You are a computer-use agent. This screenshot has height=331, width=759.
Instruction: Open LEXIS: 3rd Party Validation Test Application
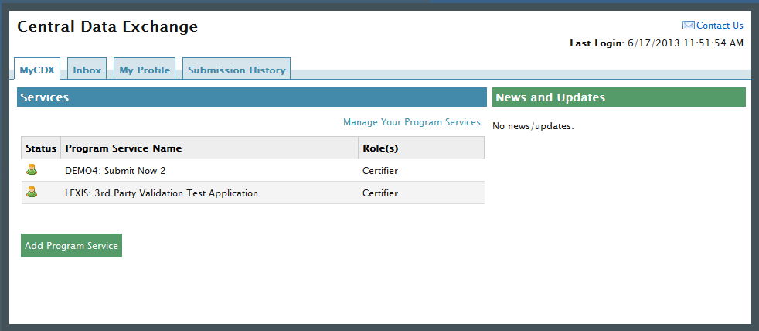coord(162,193)
